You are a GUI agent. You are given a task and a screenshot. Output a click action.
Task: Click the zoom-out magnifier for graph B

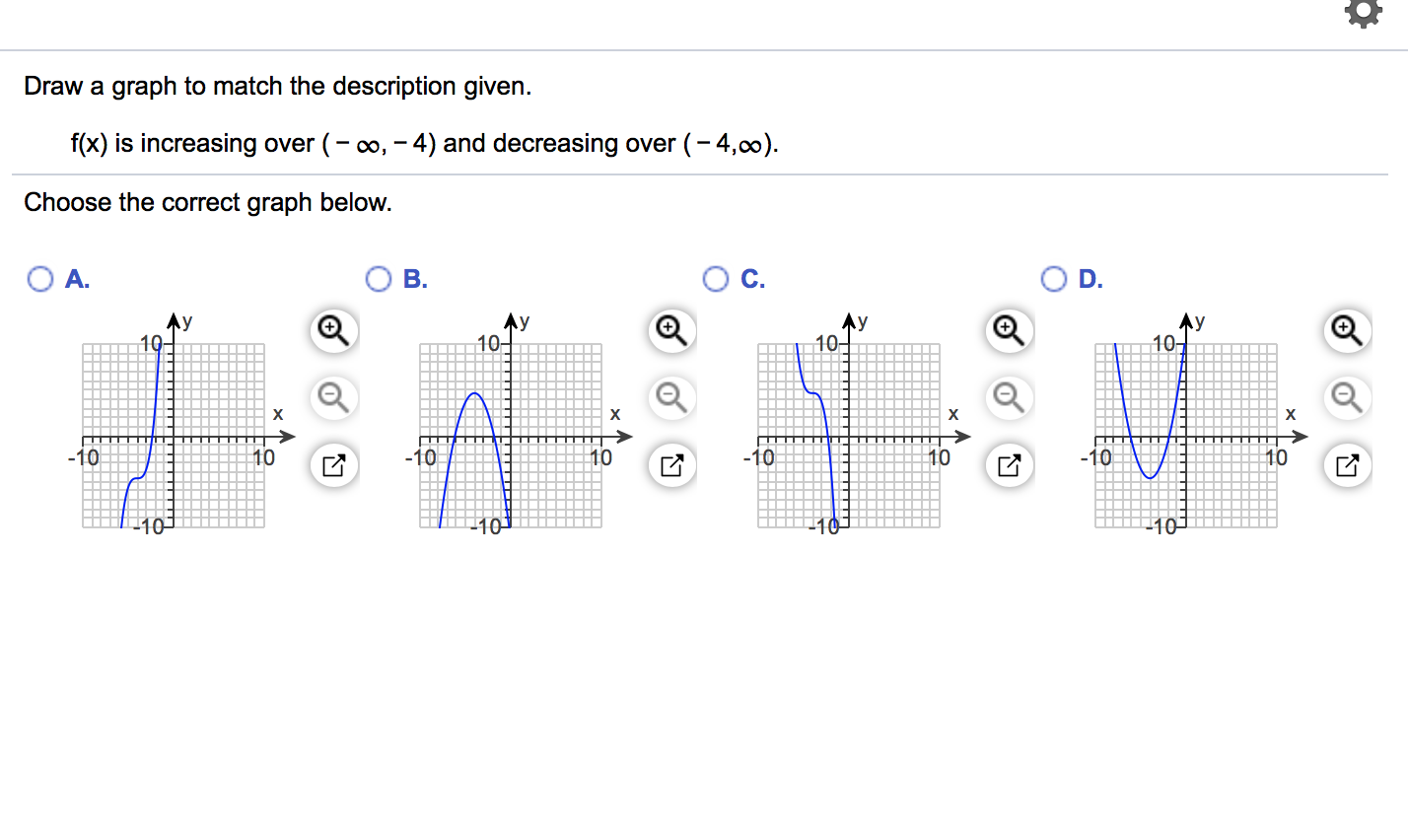pos(670,398)
